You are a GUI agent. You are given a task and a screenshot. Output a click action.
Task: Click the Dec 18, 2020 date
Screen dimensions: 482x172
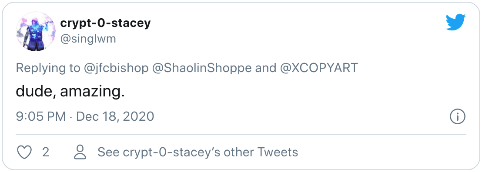click(x=115, y=117)
